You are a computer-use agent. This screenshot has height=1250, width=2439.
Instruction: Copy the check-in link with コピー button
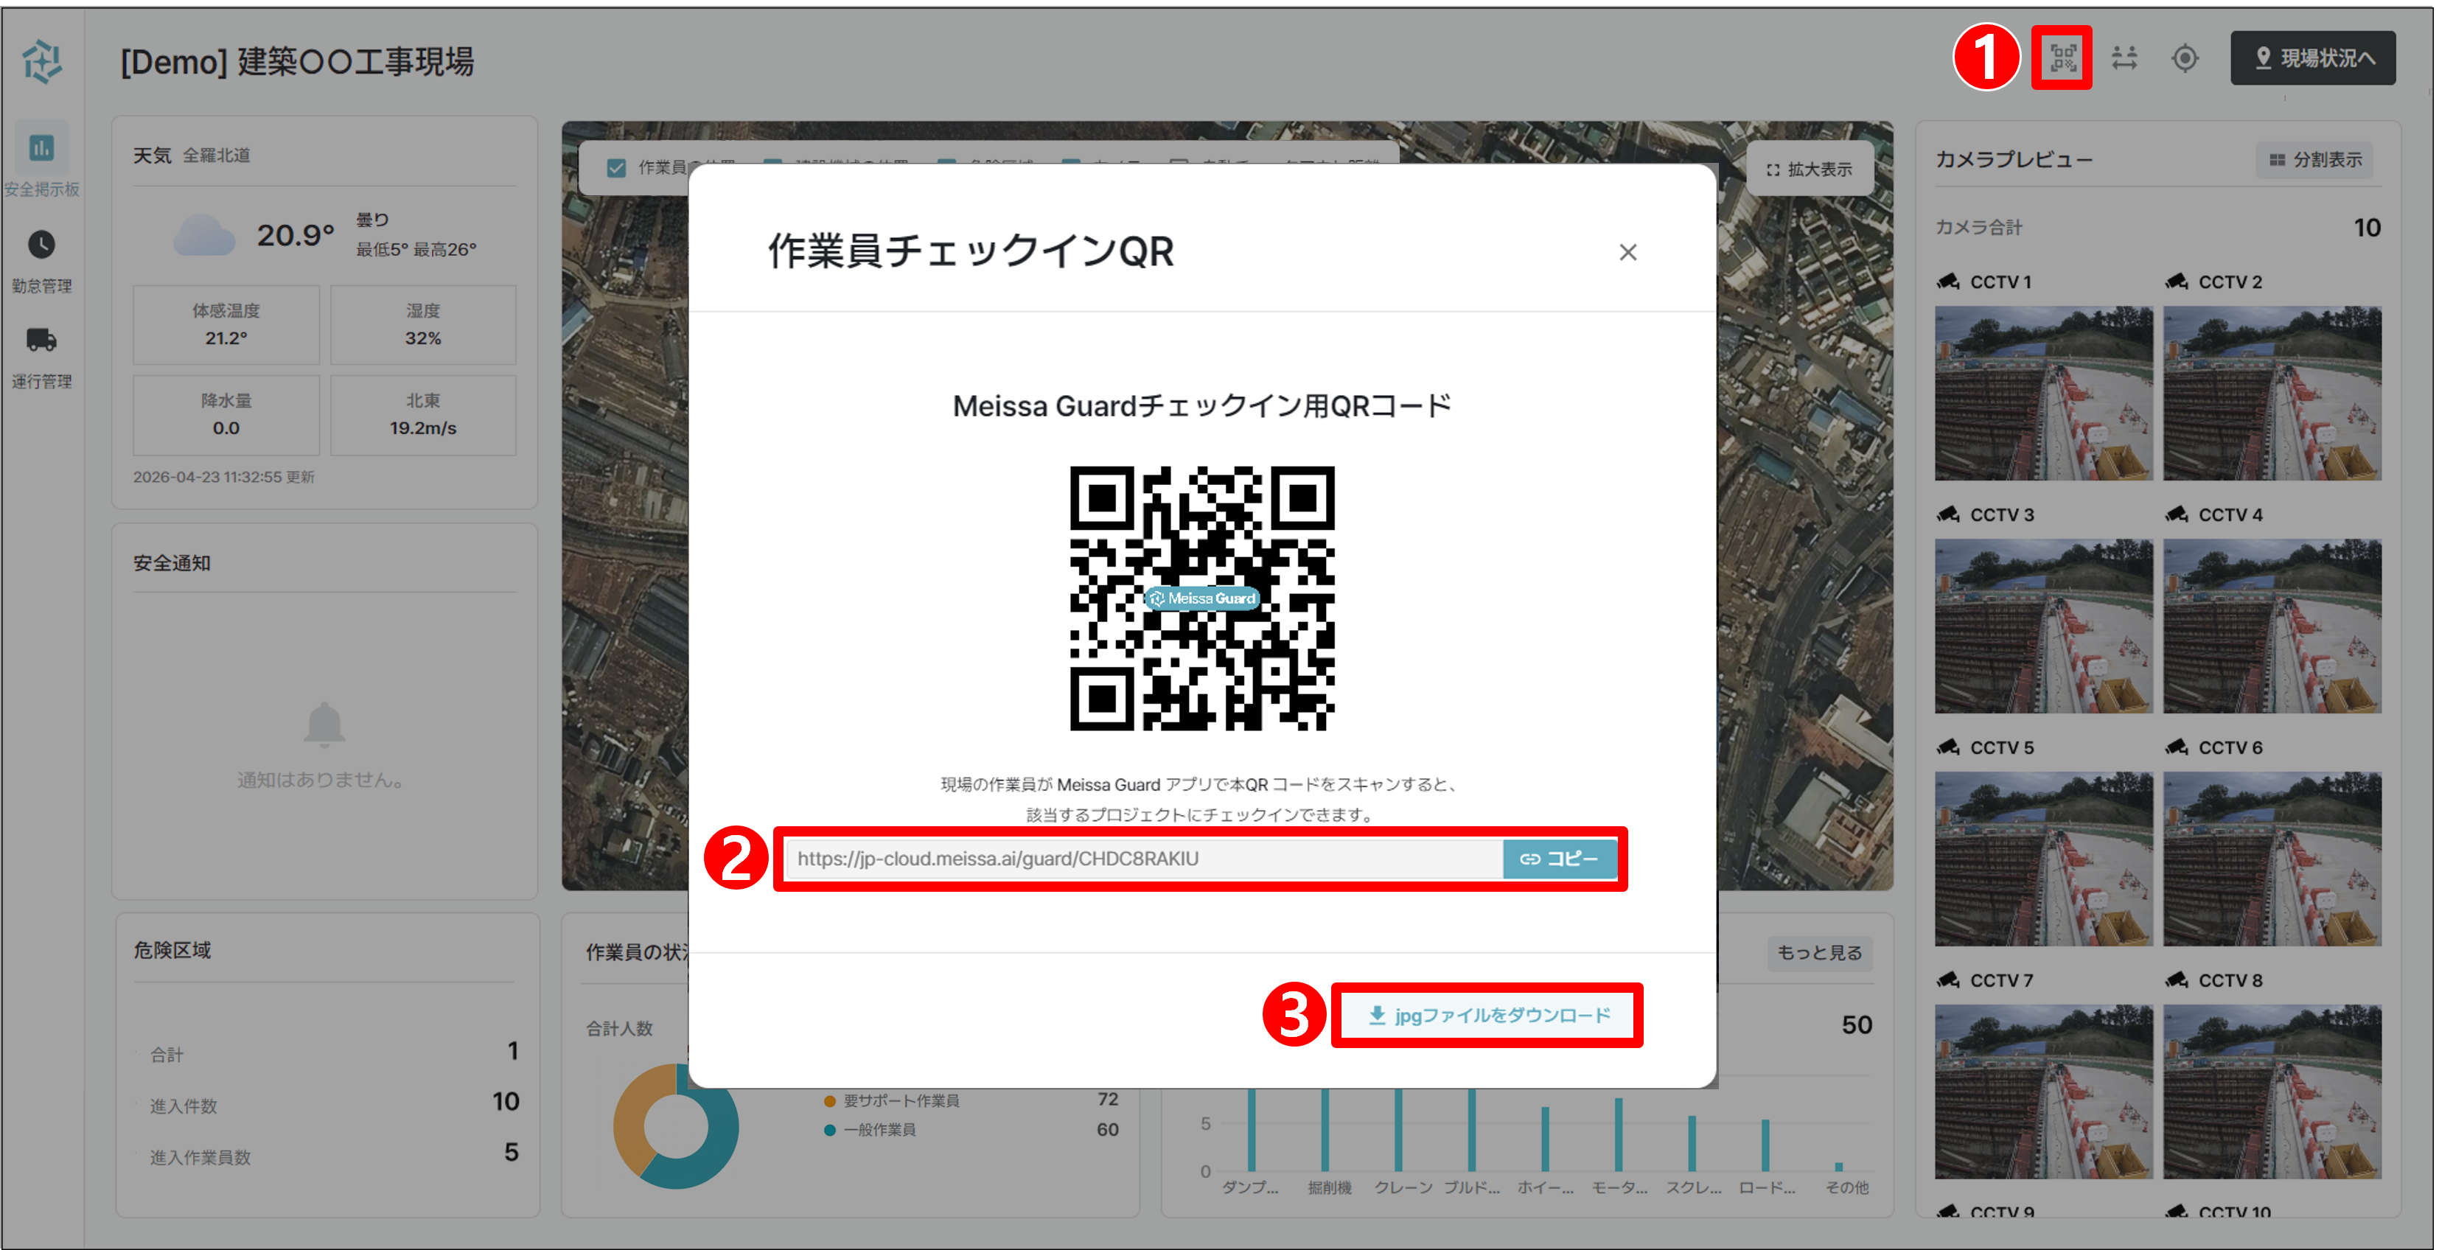1560,859
